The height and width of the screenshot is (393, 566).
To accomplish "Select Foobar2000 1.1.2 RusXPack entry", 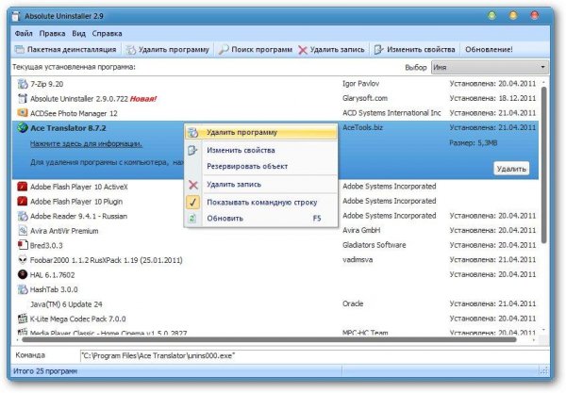I will (x=275, y=260).
